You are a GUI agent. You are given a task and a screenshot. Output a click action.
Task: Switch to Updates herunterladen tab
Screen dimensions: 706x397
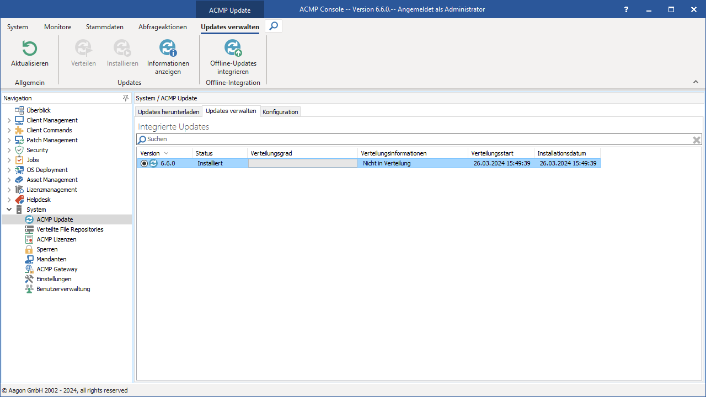[x=168, y=112]
